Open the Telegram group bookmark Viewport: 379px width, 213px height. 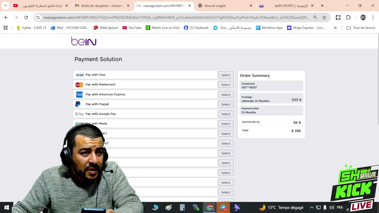click(x=232, y=28)
